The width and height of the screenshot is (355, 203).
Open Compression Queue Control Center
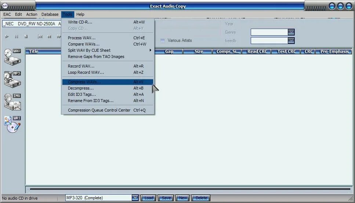[108, 110]
